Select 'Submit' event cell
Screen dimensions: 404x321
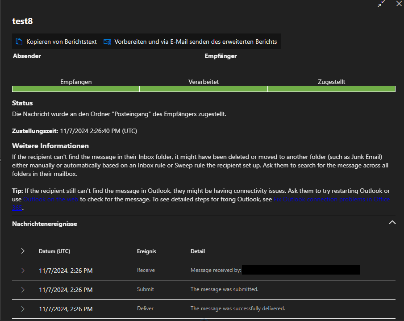coord(146,289)
